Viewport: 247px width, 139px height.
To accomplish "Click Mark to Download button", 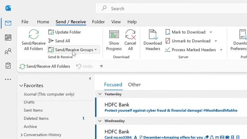I will [186, 32].
